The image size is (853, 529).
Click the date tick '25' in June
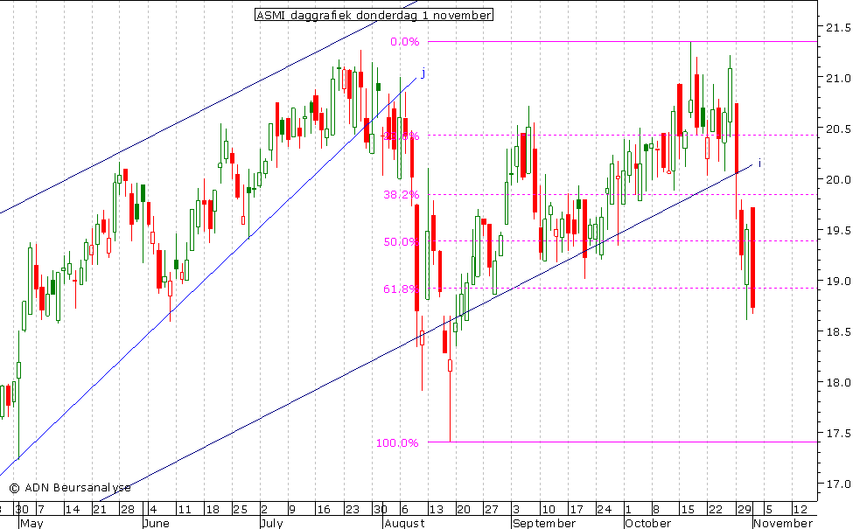[240, 510]
